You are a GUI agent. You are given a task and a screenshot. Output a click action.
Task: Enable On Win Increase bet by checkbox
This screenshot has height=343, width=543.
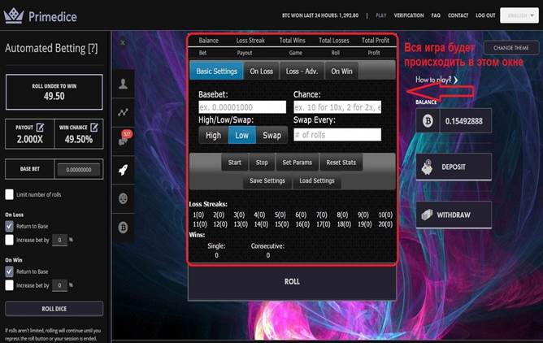pos(10,284)
